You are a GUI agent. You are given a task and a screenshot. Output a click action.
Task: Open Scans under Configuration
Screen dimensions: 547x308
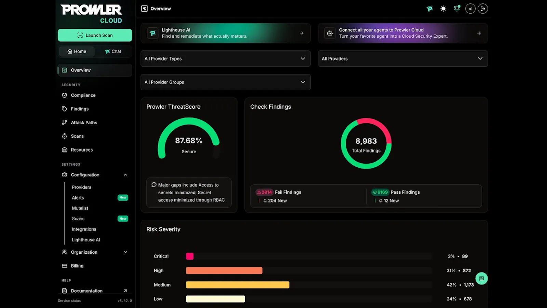coord(78,219)
